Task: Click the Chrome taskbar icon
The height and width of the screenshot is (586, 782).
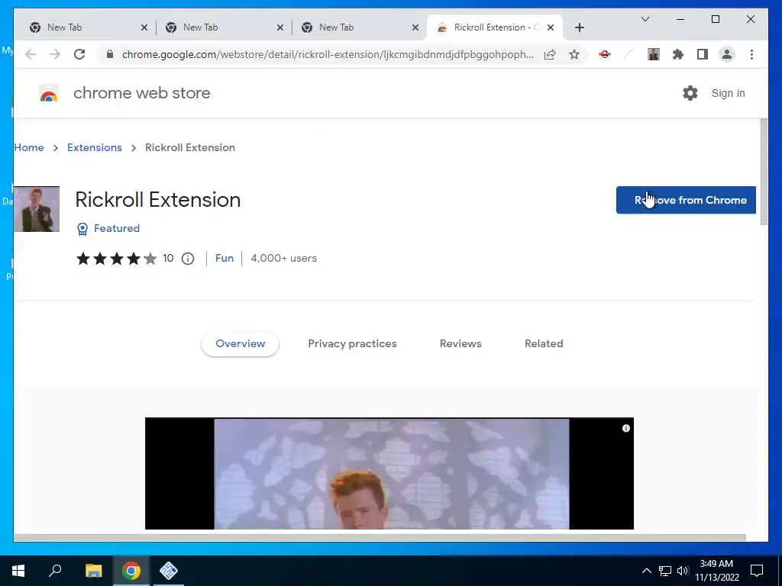Action: tap(131, 571)
